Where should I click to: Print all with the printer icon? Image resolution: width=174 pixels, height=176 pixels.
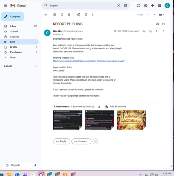(x=157, y=24)
